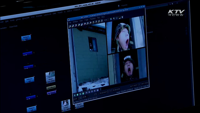Open the File menu in djv_view
This screenshot has height=113, width=200.
click(70, 23)
